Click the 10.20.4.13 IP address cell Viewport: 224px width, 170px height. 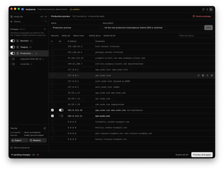click(x=74, y=99)
